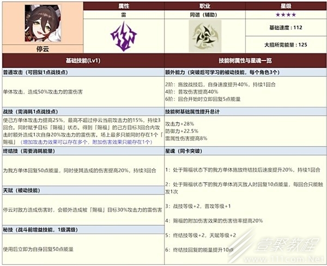Click the 停云 character portrait

[x=43, y=23]
